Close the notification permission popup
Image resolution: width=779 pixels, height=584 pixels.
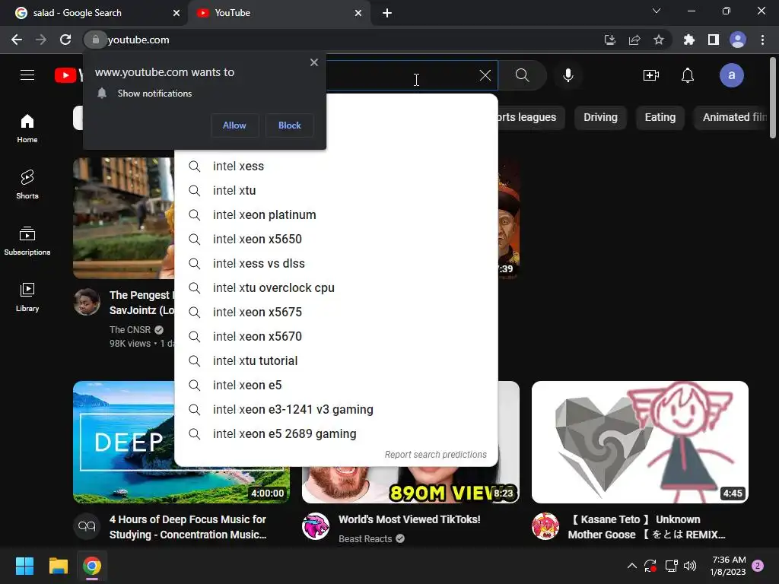point(314,62)
